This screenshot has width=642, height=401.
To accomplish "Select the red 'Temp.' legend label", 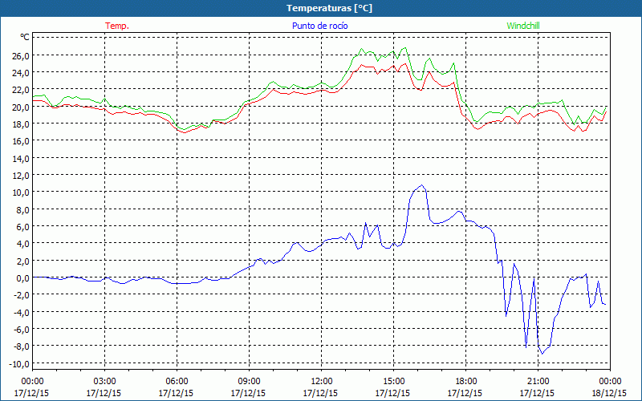I will 117,26.
